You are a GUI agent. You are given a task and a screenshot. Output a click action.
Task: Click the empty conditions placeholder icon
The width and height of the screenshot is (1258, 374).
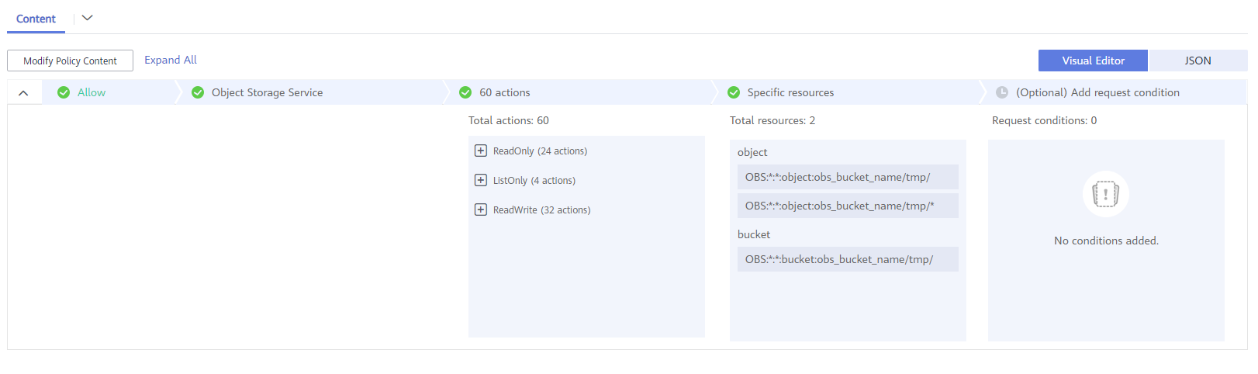[1106, 194]
